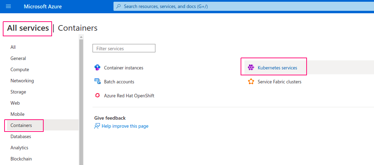The width and height of the screenshot is (374, 165).
Task: Click the Service Fabric clusters icon
Action: [251, 82]
